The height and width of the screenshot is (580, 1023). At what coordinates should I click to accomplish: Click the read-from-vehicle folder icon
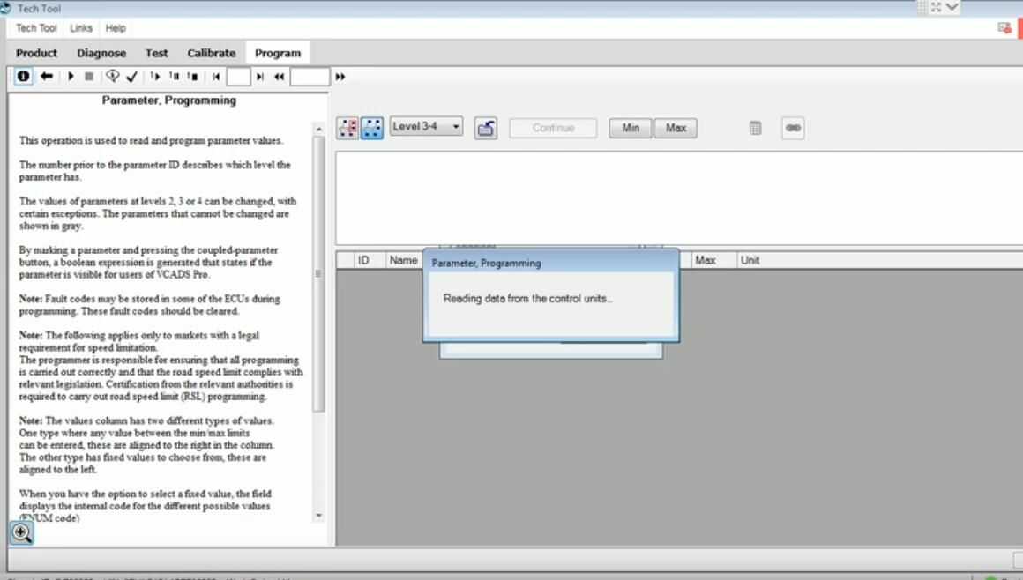(485, 128)
